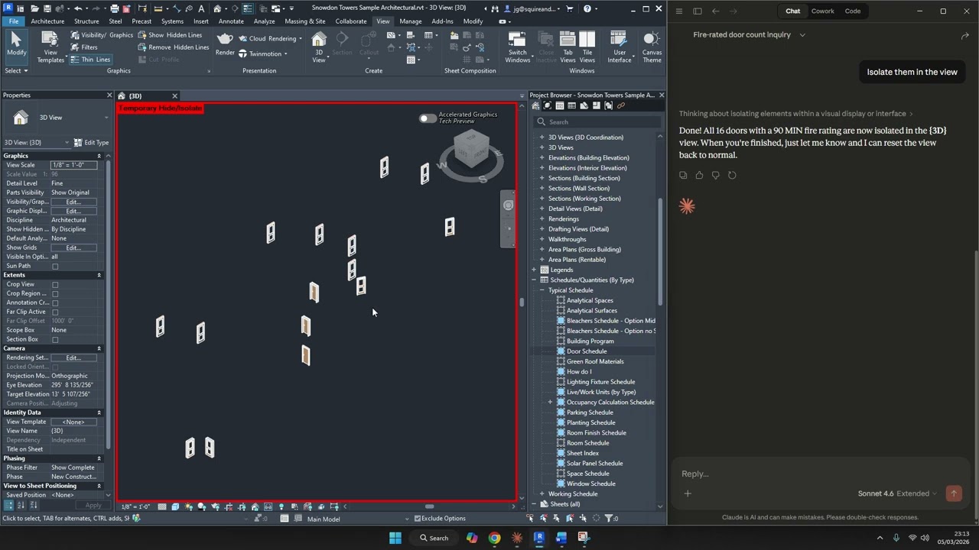Click Tab Views in Windows panel
Screen dimensions: 979x550
[568, 47]
